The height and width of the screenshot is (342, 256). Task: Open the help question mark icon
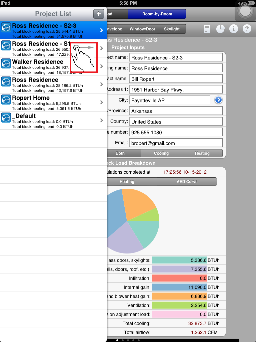coord(247,29)
